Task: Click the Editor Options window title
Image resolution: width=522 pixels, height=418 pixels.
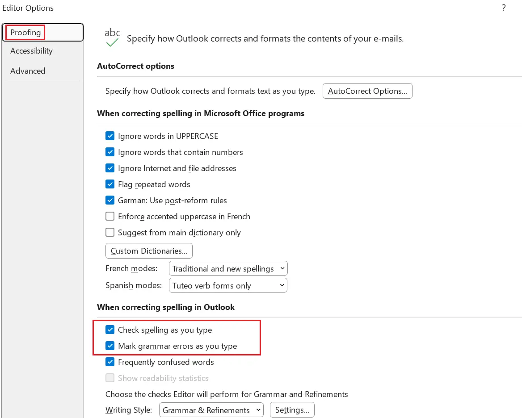Action: coord(28,8)
